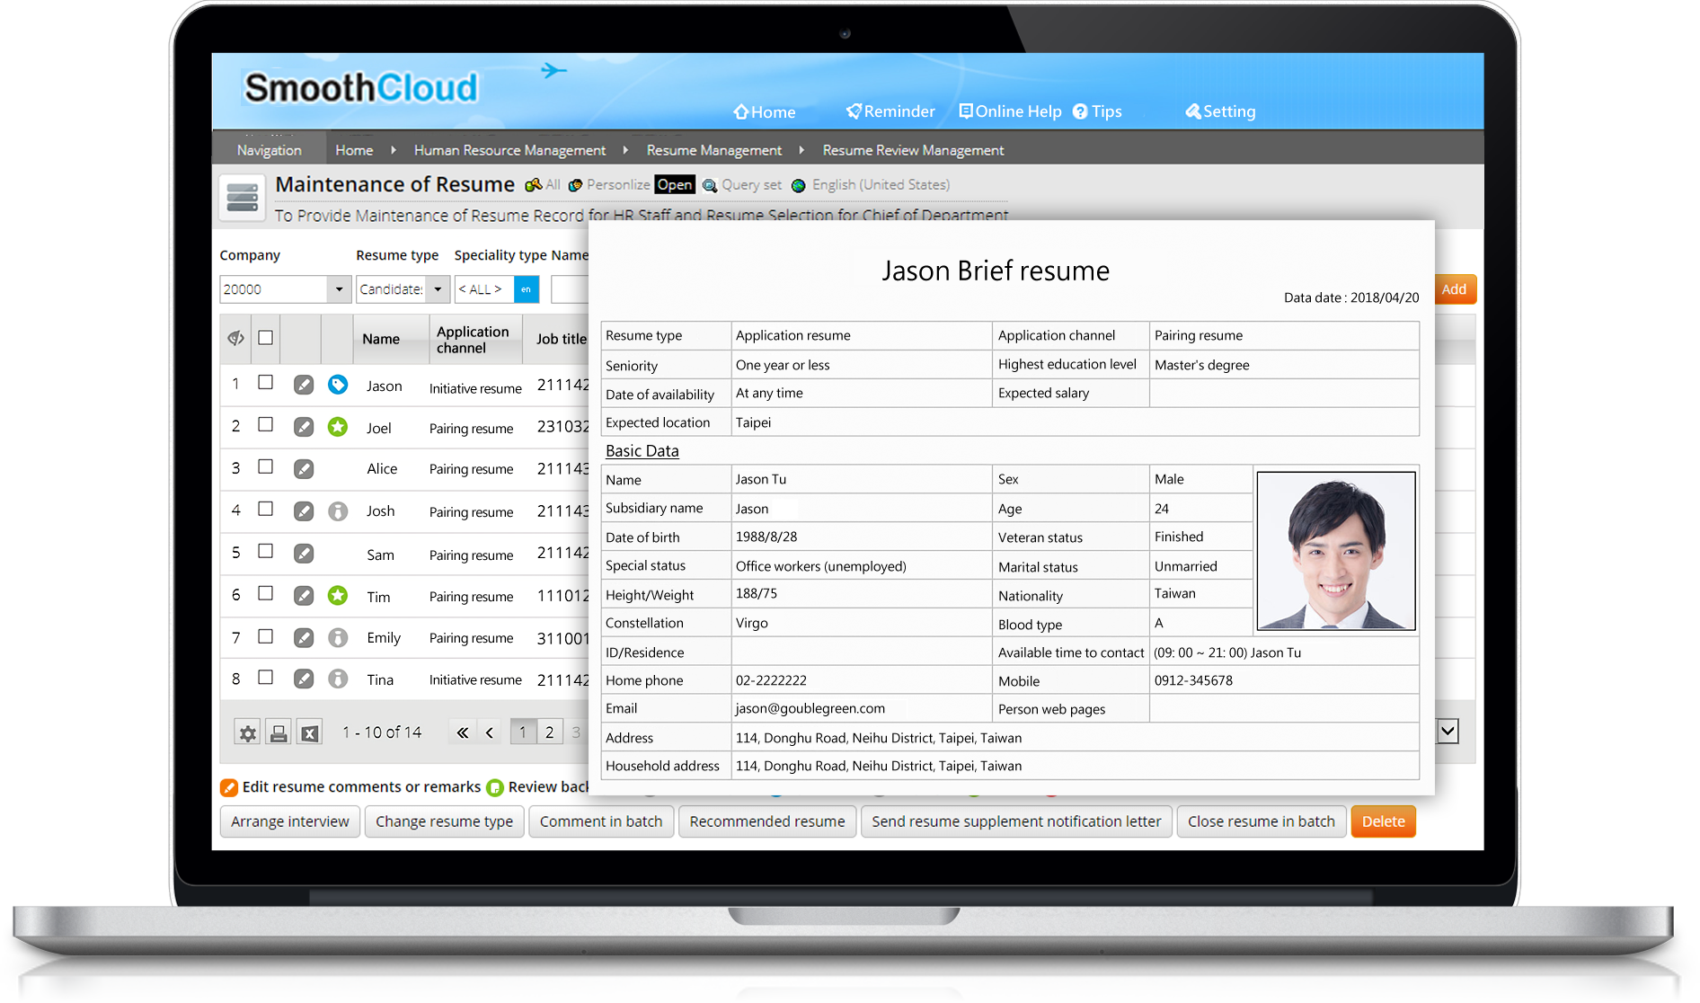Check the checkbox for Alice's row
Screen dimensions: 1700x1003
pyautogui.click(x=265, y=466)
